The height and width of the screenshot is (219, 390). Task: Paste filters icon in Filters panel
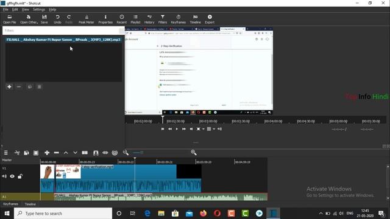39,86
